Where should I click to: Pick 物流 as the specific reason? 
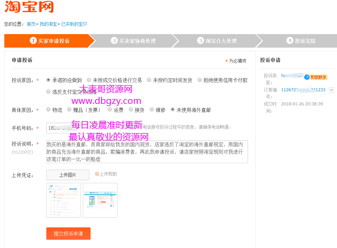pos(48,109)
